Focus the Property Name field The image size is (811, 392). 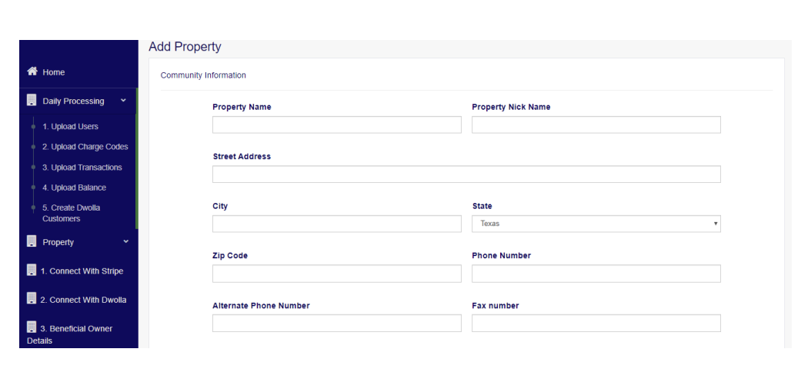pyautogui.click(x=337, y=125)
